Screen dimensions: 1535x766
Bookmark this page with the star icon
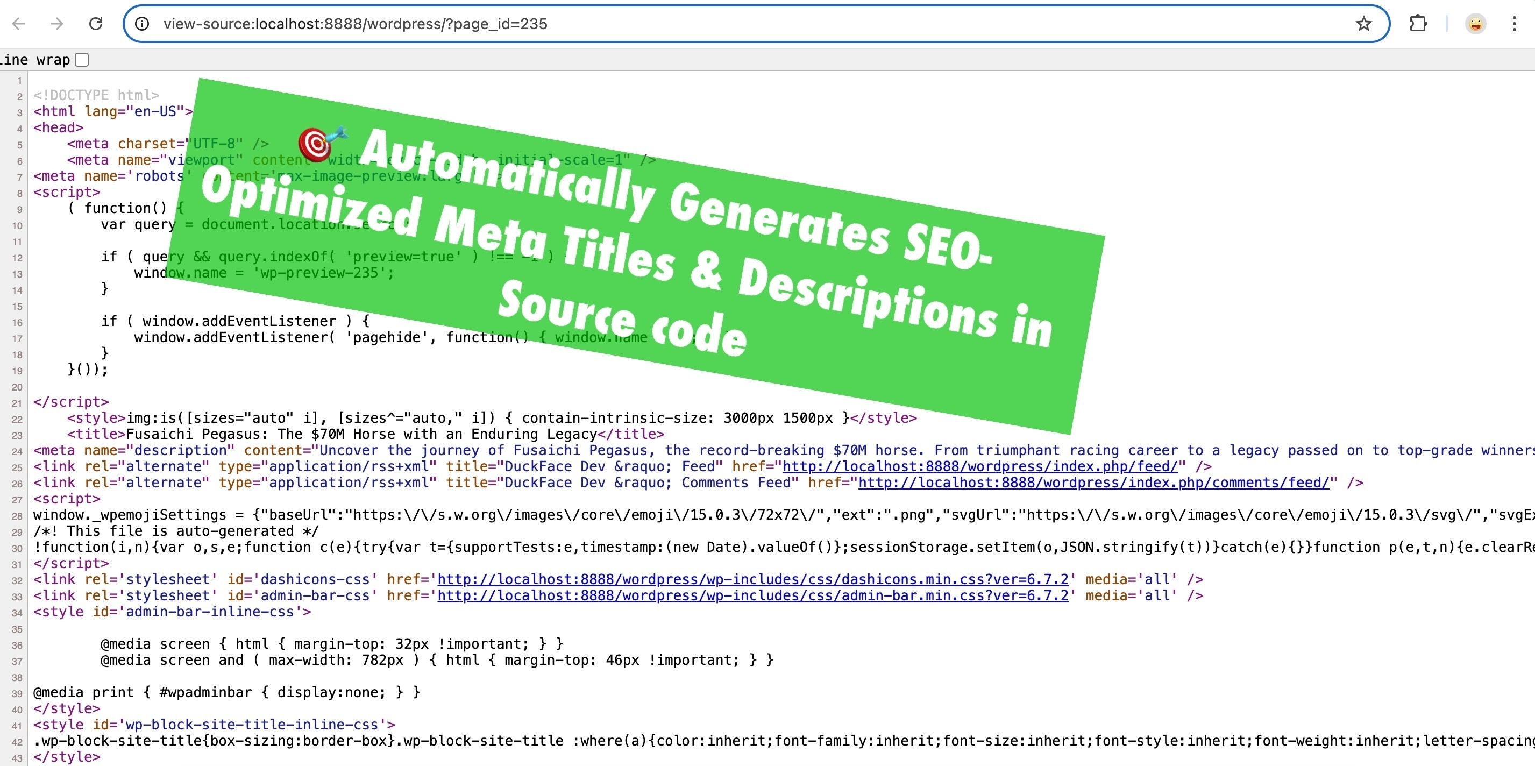tap(1364, 24)
